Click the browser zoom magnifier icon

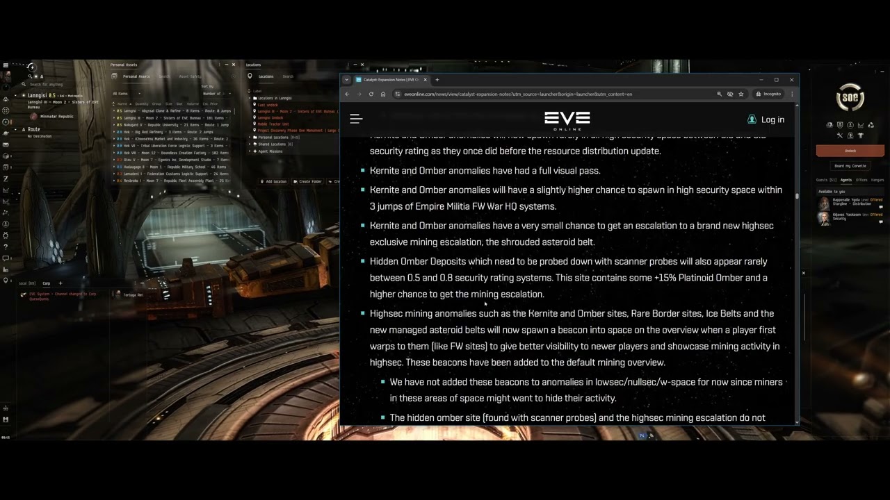(719, 94)
